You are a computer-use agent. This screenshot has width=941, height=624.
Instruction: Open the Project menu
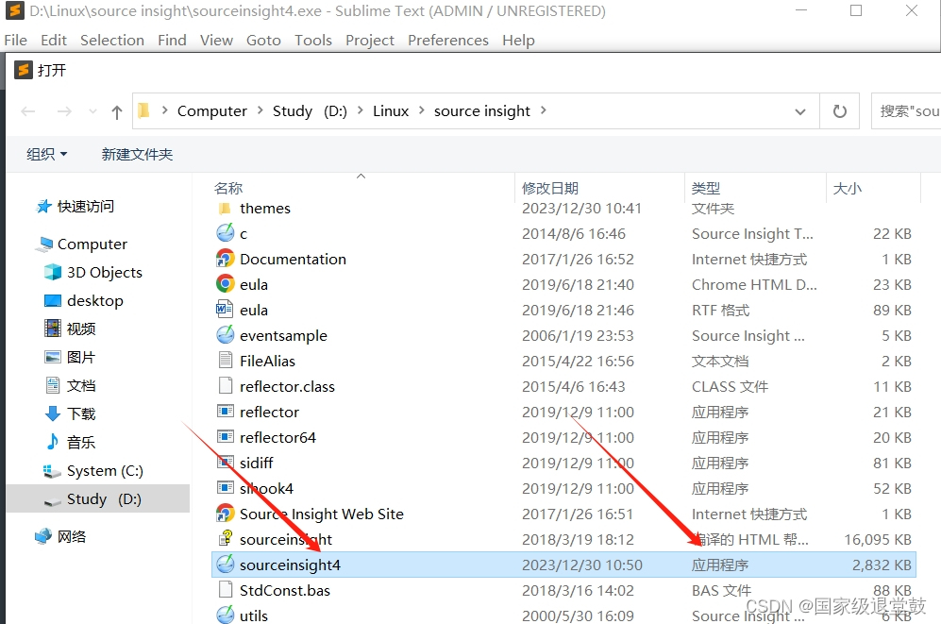(x=370, y=41)
